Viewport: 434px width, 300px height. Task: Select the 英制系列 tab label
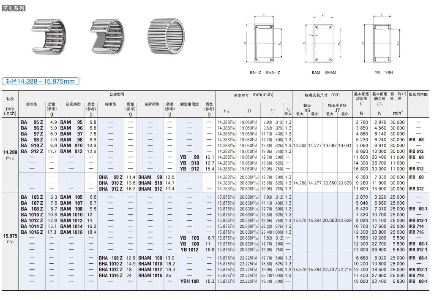[14, 8]
